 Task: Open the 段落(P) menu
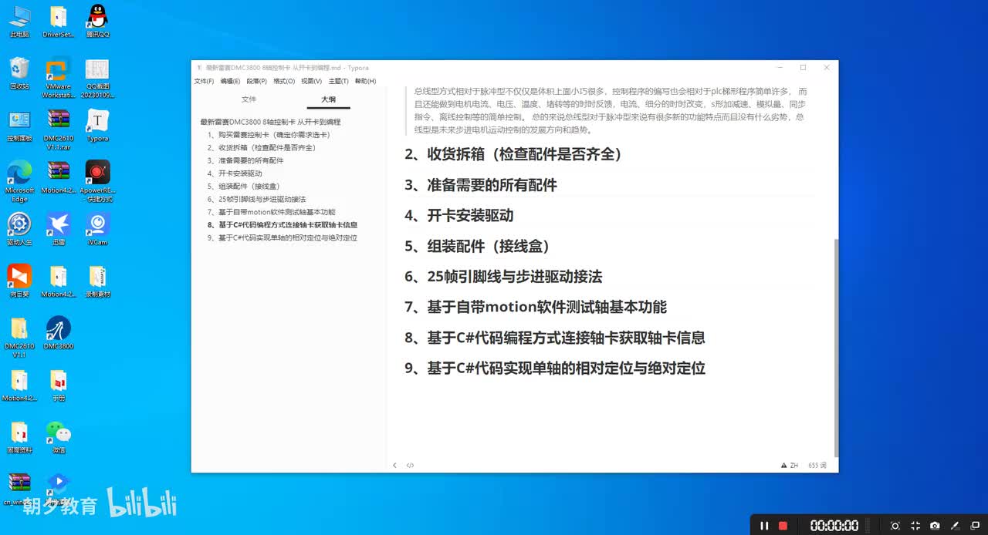pyautogui.click(x=257, y=81)
